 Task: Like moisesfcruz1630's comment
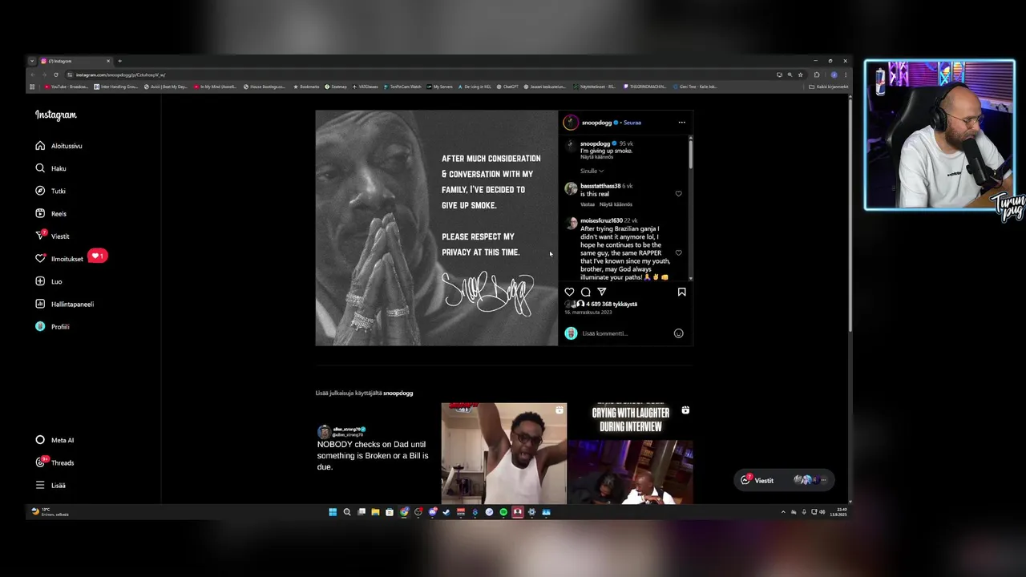pyautogui.click(x=678, y=252)
